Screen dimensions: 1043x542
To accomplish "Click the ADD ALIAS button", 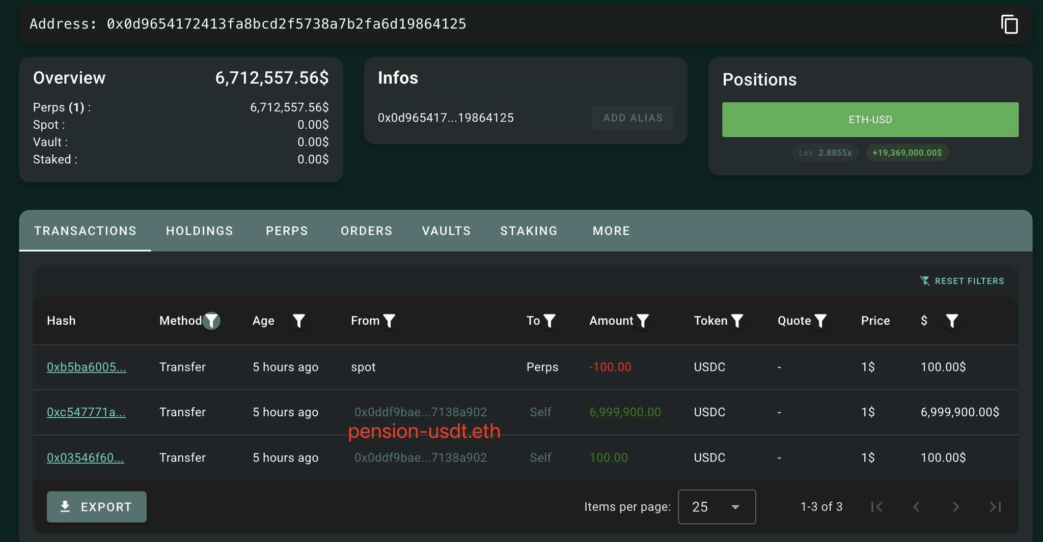I will click(x=633, y=118).
